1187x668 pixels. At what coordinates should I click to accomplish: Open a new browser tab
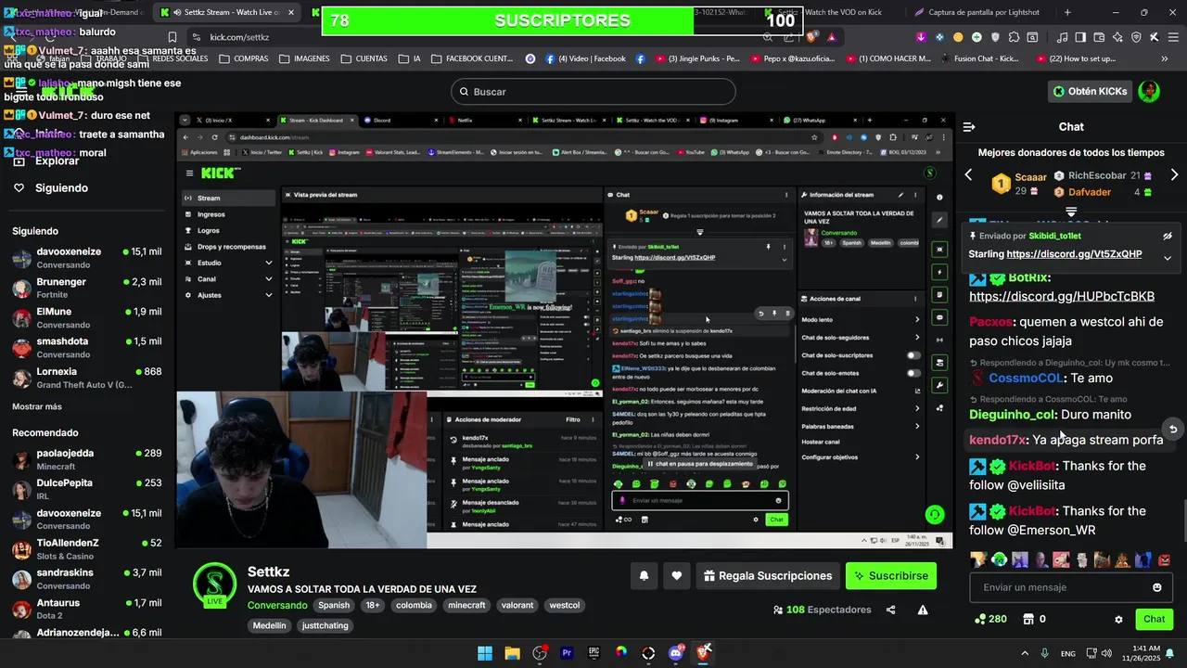click(1067, 12)
